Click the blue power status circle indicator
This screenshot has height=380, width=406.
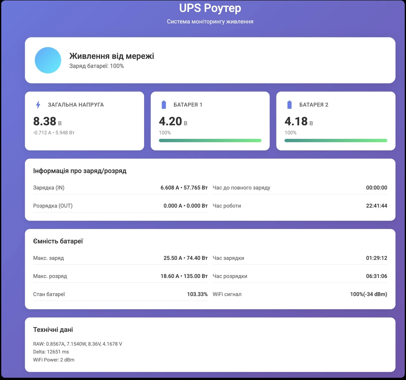[x=48, y=60]
